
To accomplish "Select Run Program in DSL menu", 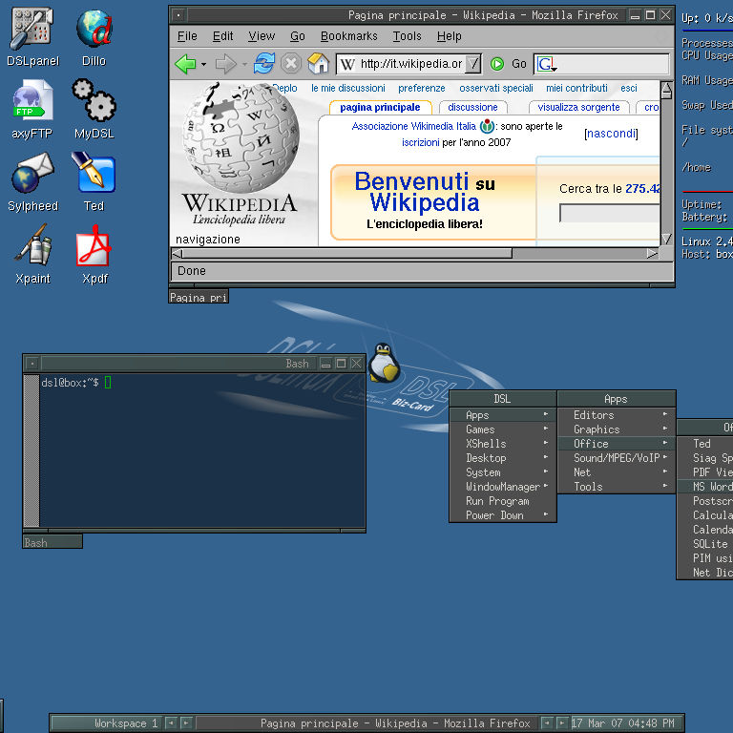I will [x=503, y=501].
